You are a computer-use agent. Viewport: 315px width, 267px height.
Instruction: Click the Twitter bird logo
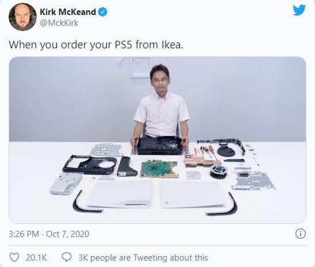299,10
